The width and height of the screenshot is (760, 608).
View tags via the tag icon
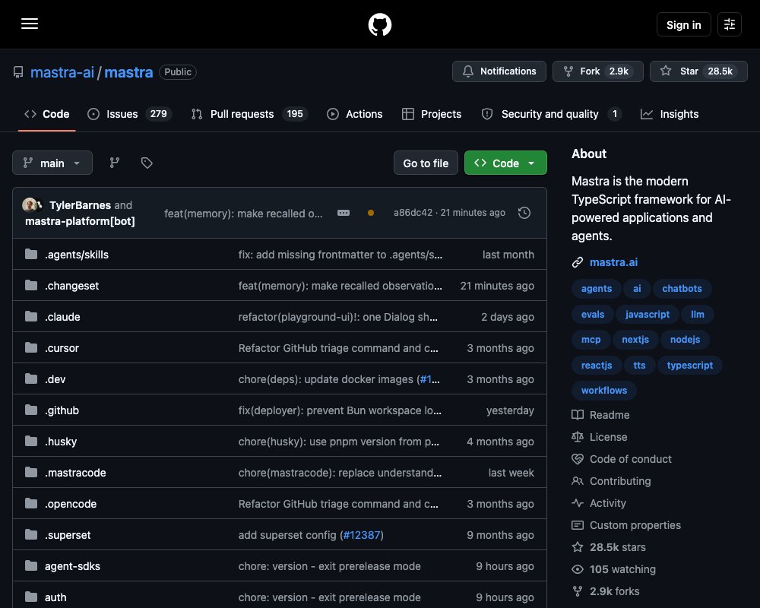[147, 163]
